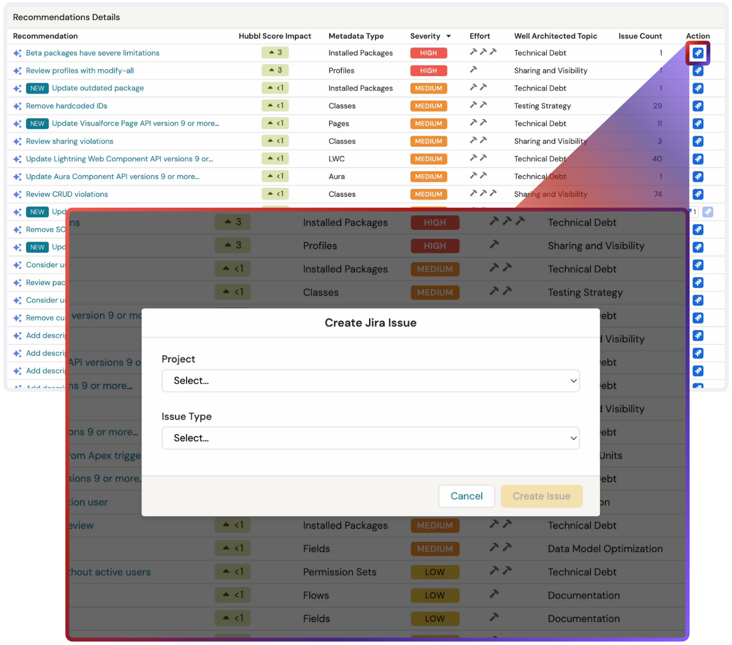Click Jira icon in Update outdated package row
The width and height of the screenshot is (732, 645).
pos(698,88)
